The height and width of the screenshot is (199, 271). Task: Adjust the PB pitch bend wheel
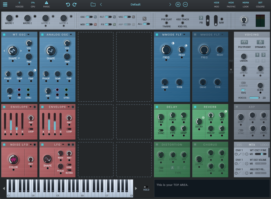point(208,21)
